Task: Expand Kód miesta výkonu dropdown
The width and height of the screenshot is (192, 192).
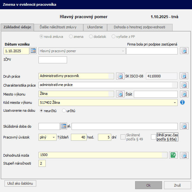Action: (x=175, y=103)
